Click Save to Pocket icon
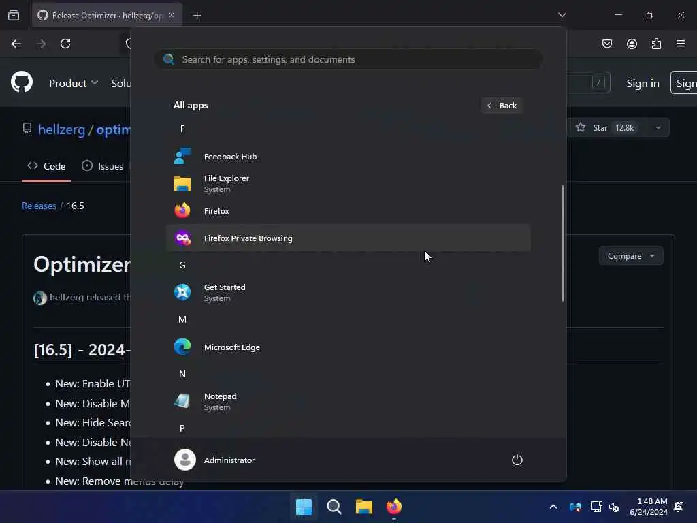 pos(607,44)
